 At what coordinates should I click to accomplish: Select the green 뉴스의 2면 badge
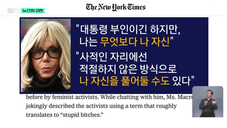pos(33,11)
